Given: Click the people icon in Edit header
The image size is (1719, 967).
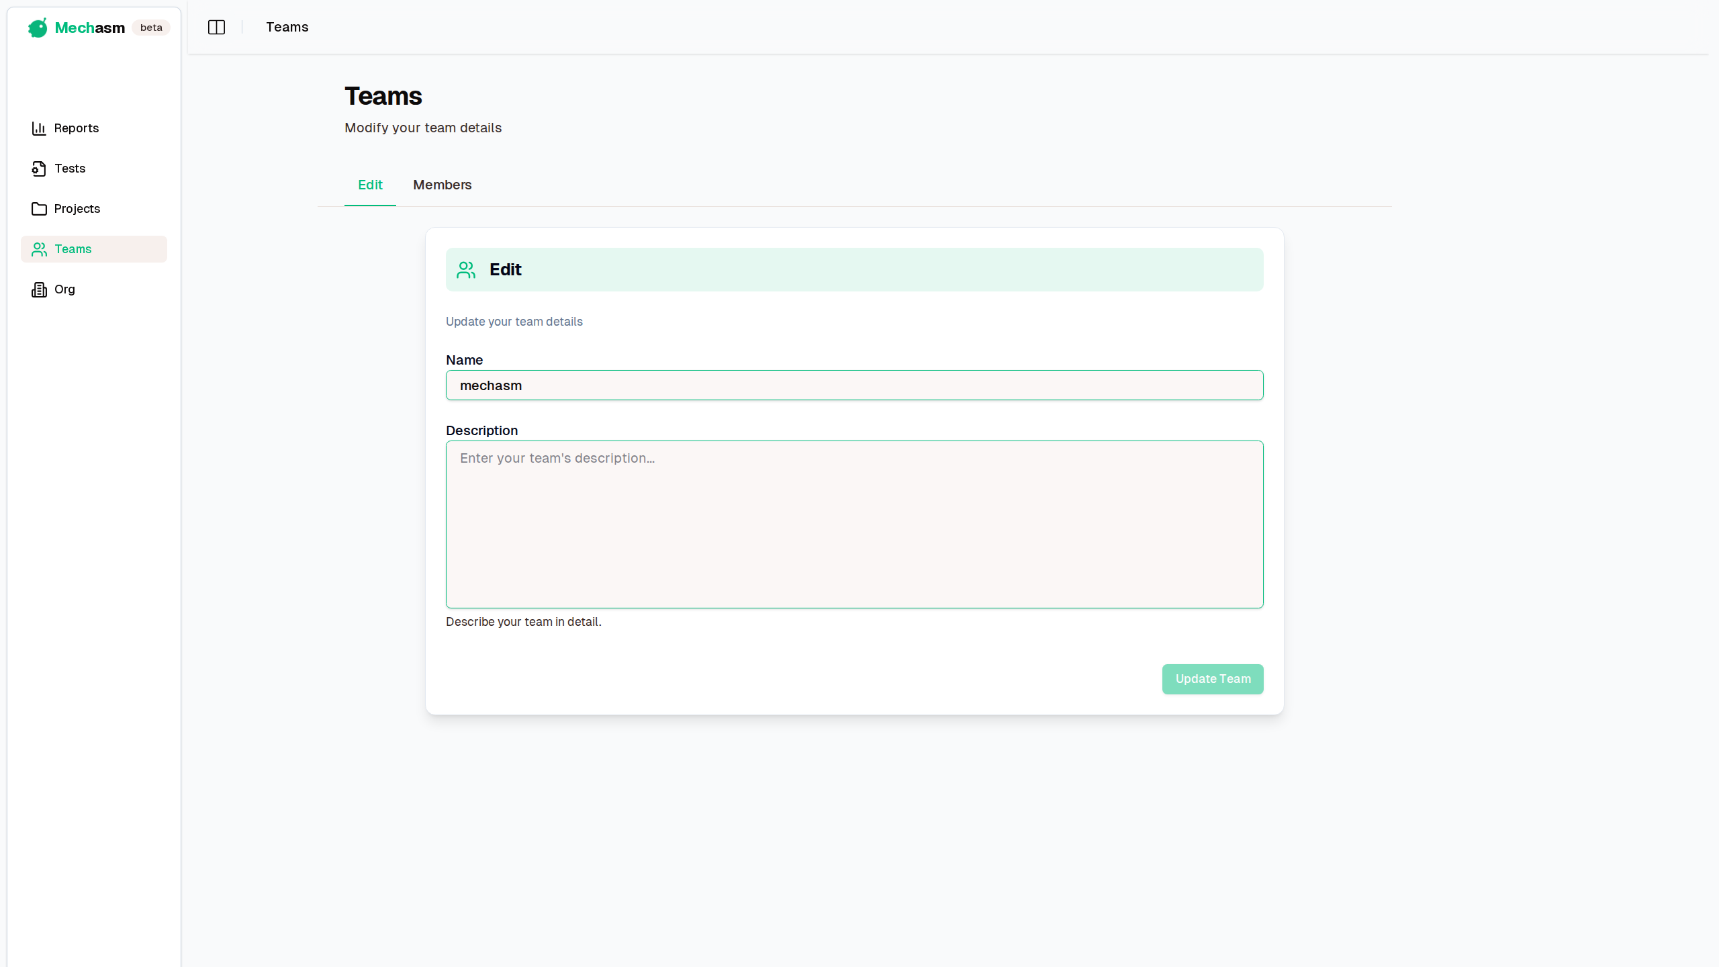Looking at the screenshot, I should 466,270.
